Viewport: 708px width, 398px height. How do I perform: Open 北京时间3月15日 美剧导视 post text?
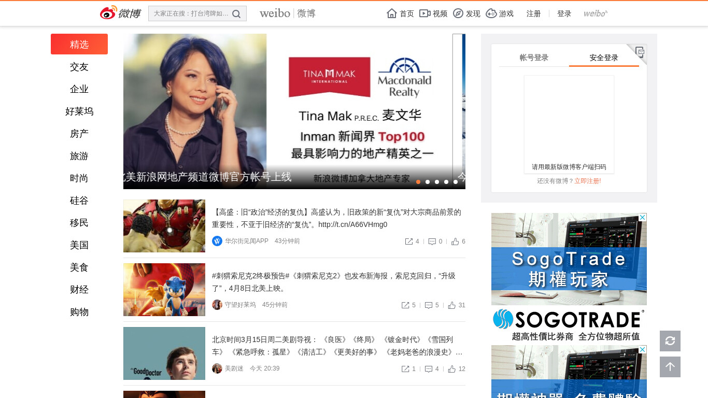pyautogui.click(x=337, y=346)
